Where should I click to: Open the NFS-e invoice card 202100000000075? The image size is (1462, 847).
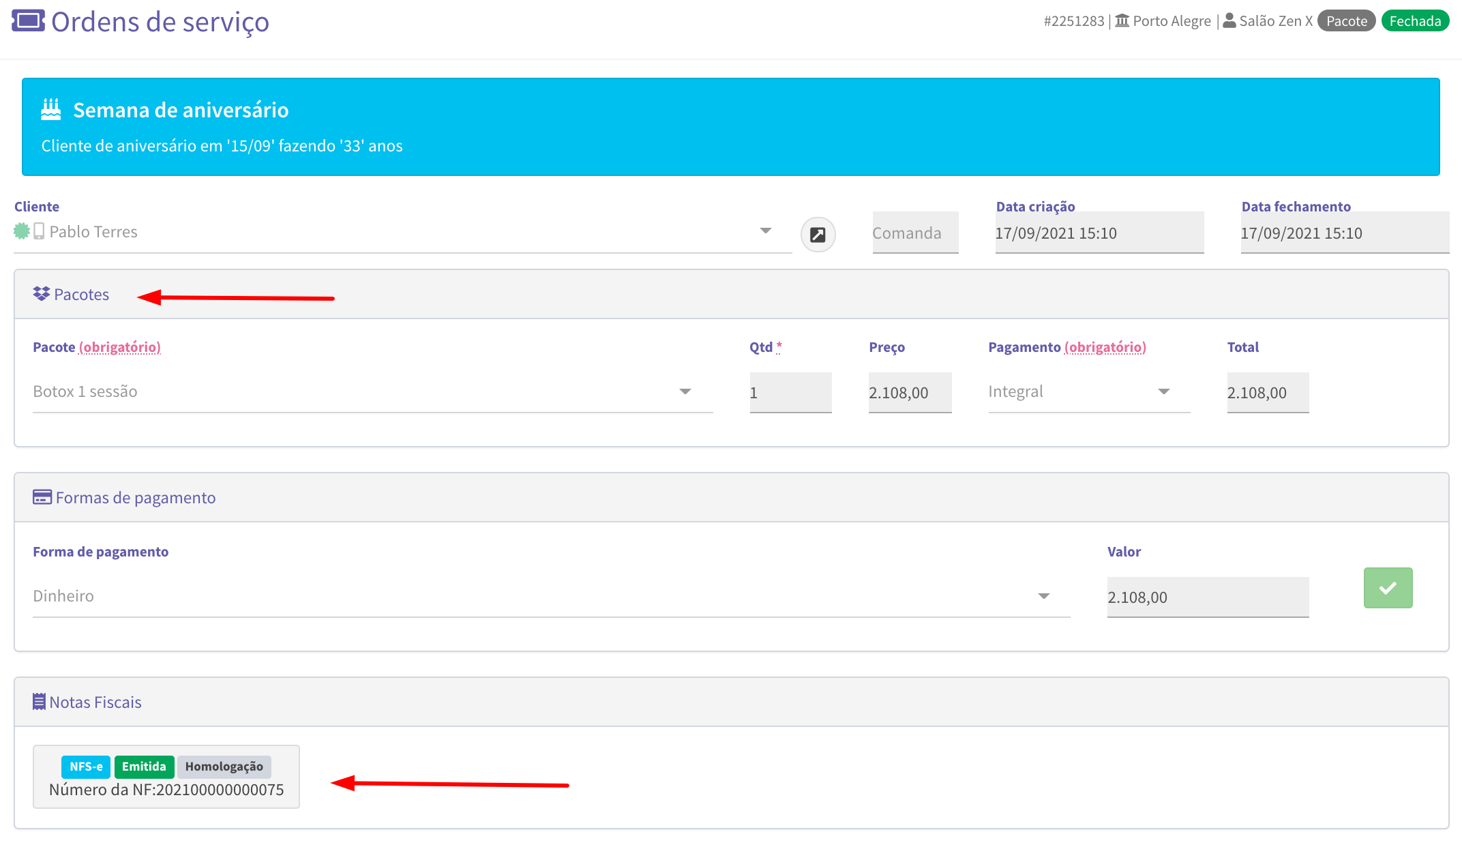point(166,777)
